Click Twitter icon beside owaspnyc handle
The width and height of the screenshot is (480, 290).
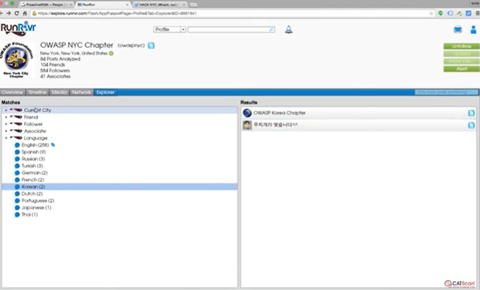[151, 45]
